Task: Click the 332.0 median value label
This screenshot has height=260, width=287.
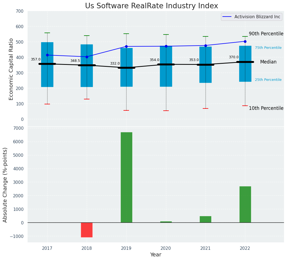Action: point(115,63)
